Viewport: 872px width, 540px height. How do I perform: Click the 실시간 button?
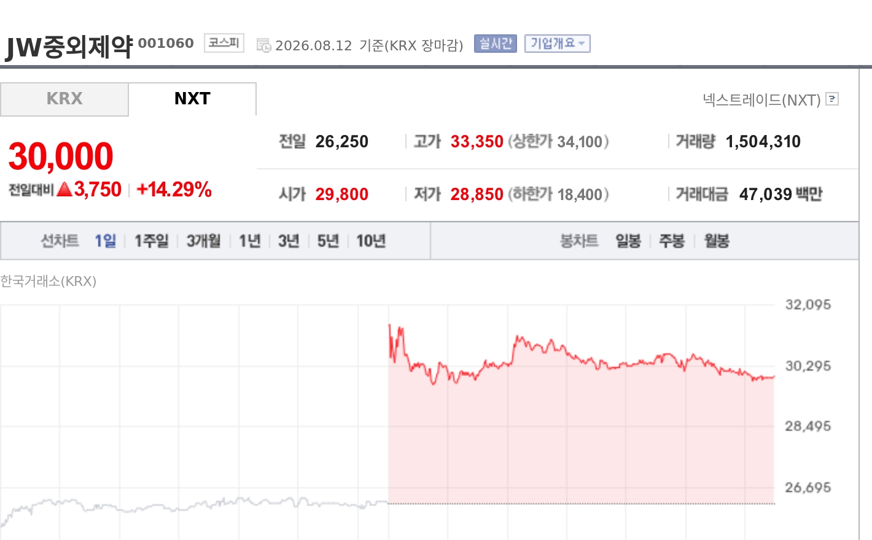coord(496,44)
